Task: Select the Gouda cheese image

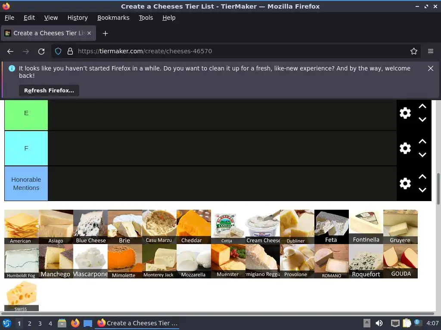Action: [401, 261]
